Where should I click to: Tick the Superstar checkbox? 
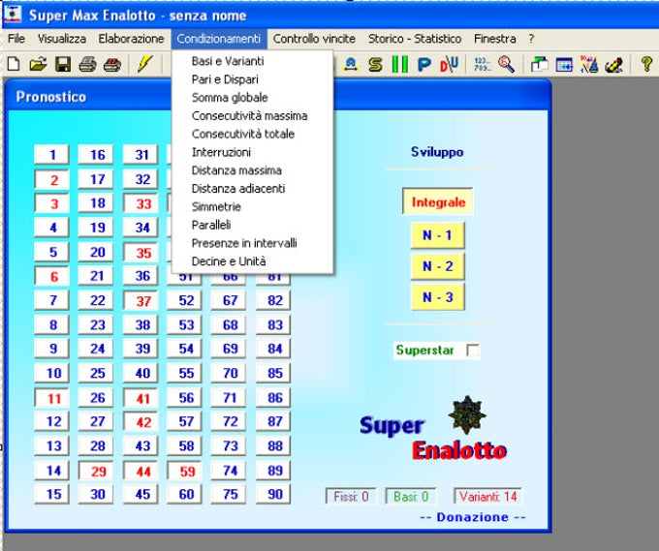[472, 350]
